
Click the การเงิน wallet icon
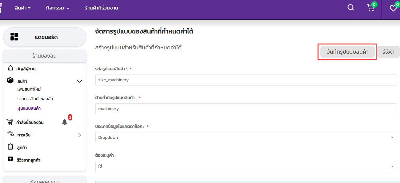tap(10, 134)
